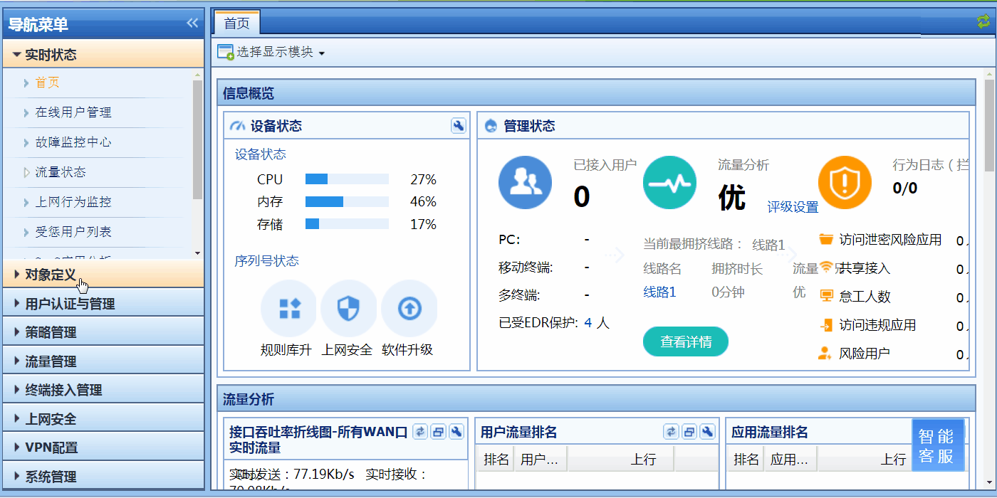The image size is (997, 498).
Task: Collapse the navigation menu with the chevron
Action: coord(191,22)
